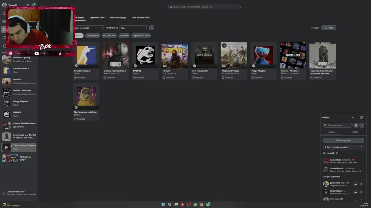
Task: Open the Todos los juegos dropdown
Action: (x=89, y=28)
